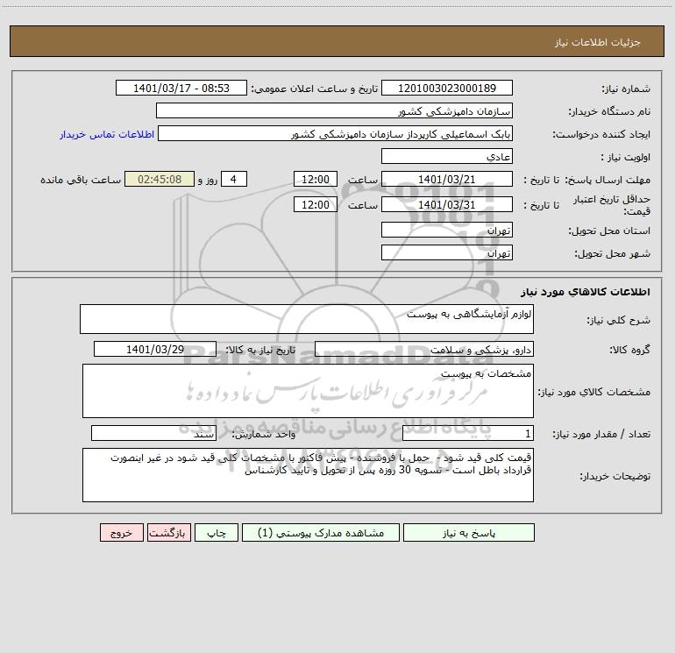675x653 pixels.
Task: Open اطلاعات تماس خریدار link
Action: click(x=107, y=134)
